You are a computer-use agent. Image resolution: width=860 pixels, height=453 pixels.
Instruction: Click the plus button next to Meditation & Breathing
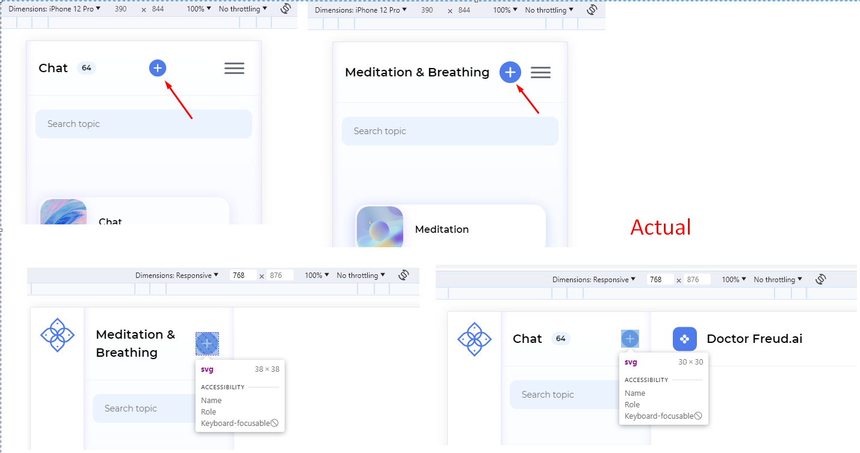pyautogui.click(x=510, y=72)
